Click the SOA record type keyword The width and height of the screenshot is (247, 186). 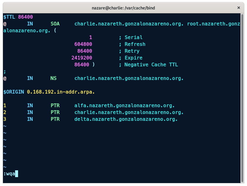point(55,24)
